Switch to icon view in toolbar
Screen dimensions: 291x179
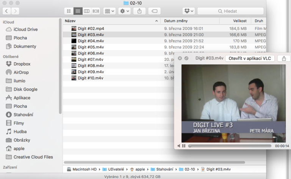[69, 11]
